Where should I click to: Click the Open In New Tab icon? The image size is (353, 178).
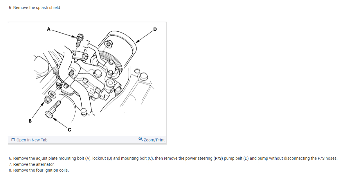click(x=13, y=140)
